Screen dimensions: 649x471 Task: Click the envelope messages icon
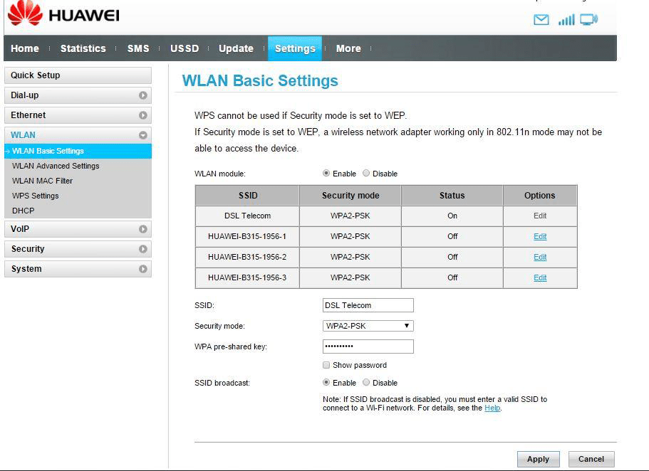click(541, 20)
